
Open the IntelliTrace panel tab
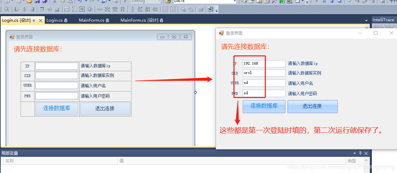pos(383,20)
